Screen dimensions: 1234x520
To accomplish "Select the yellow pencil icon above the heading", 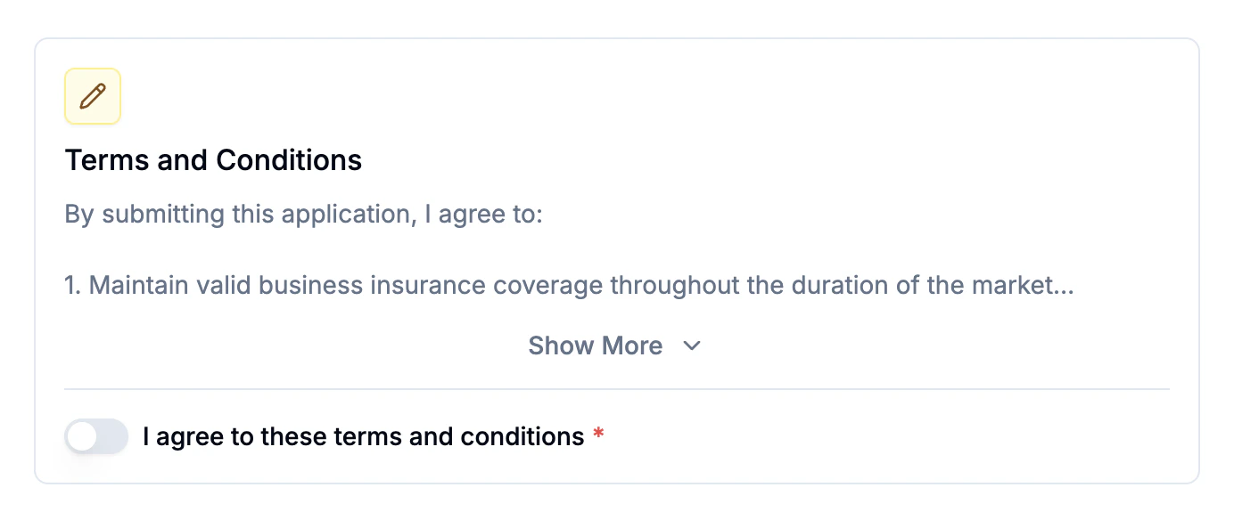I will tap(92, 95).
